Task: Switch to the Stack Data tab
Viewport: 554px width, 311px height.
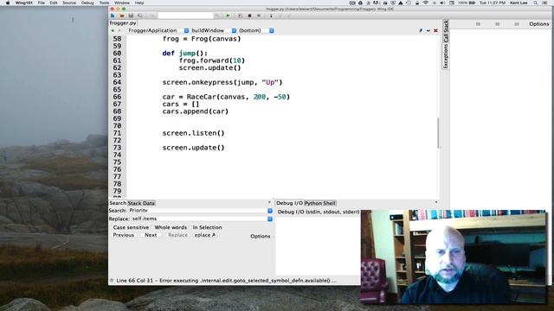Action: pos(141,203)
